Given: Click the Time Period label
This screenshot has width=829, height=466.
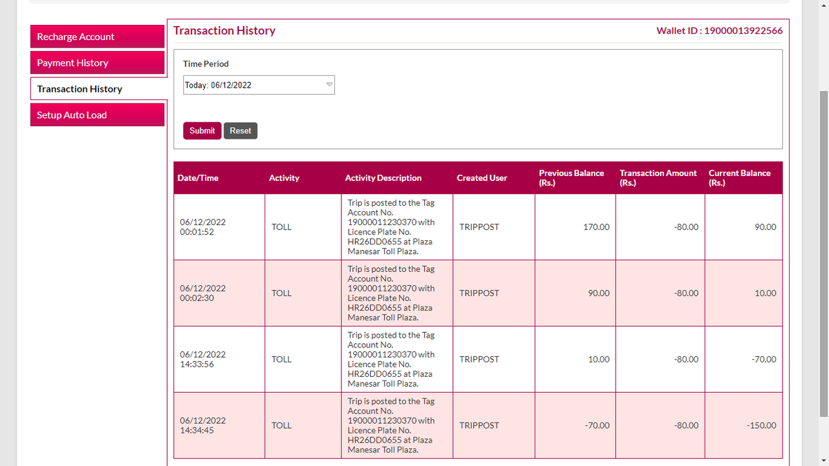Looking at the screenshot, I should pos(206,64).
